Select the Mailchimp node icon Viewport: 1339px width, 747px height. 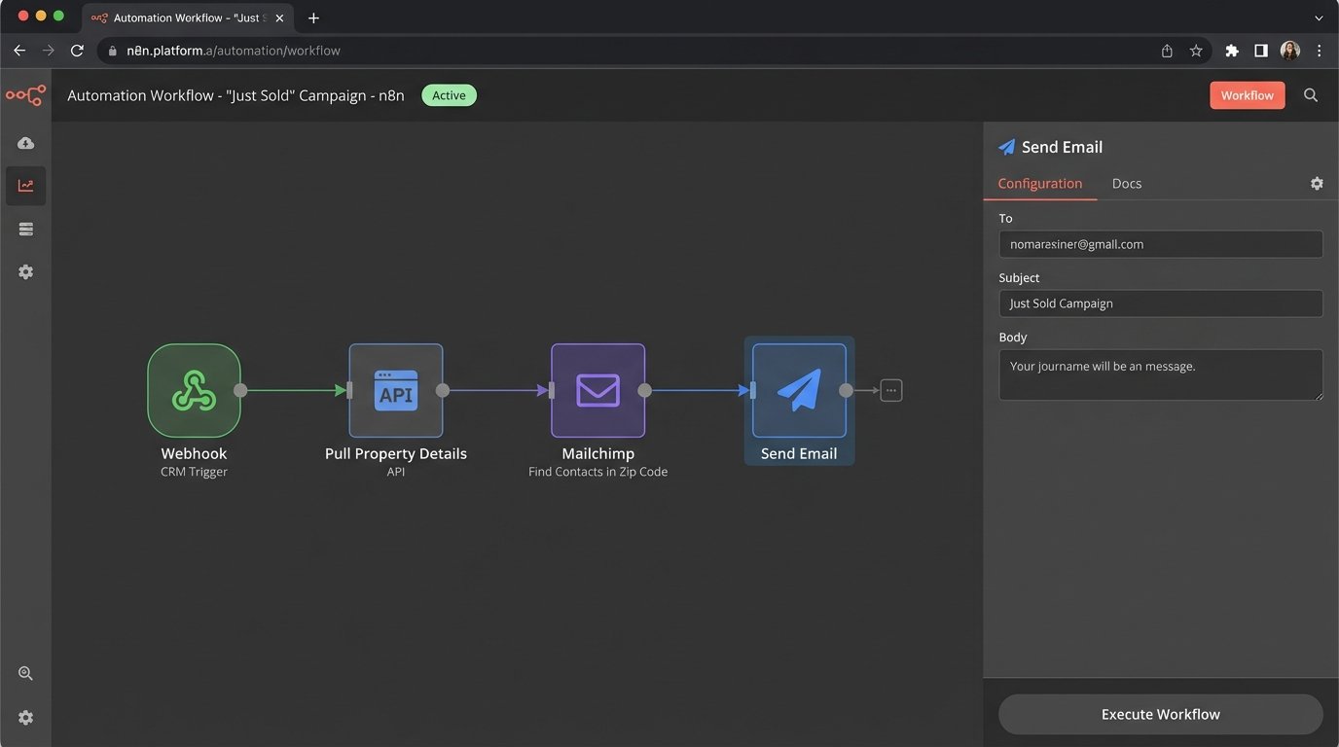pos(597,391)
